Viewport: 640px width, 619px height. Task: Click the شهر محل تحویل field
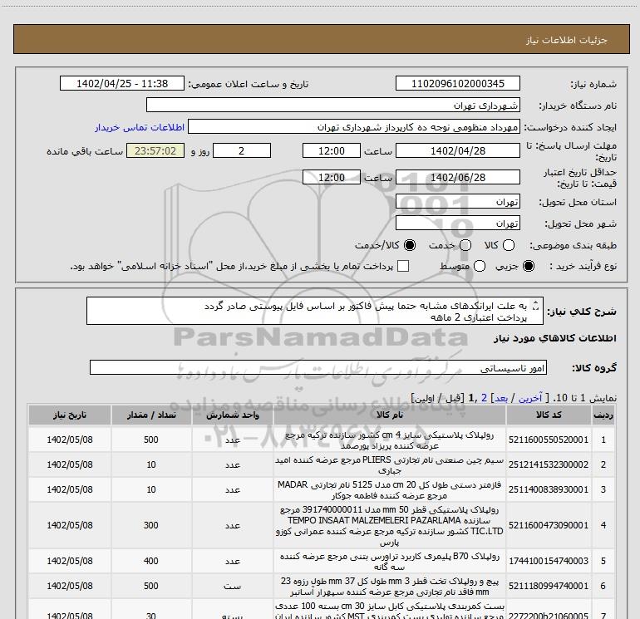click(x=457, y=224)
